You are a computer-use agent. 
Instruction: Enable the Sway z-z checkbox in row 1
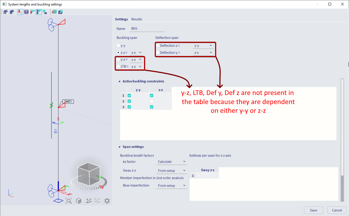[198, 176]
